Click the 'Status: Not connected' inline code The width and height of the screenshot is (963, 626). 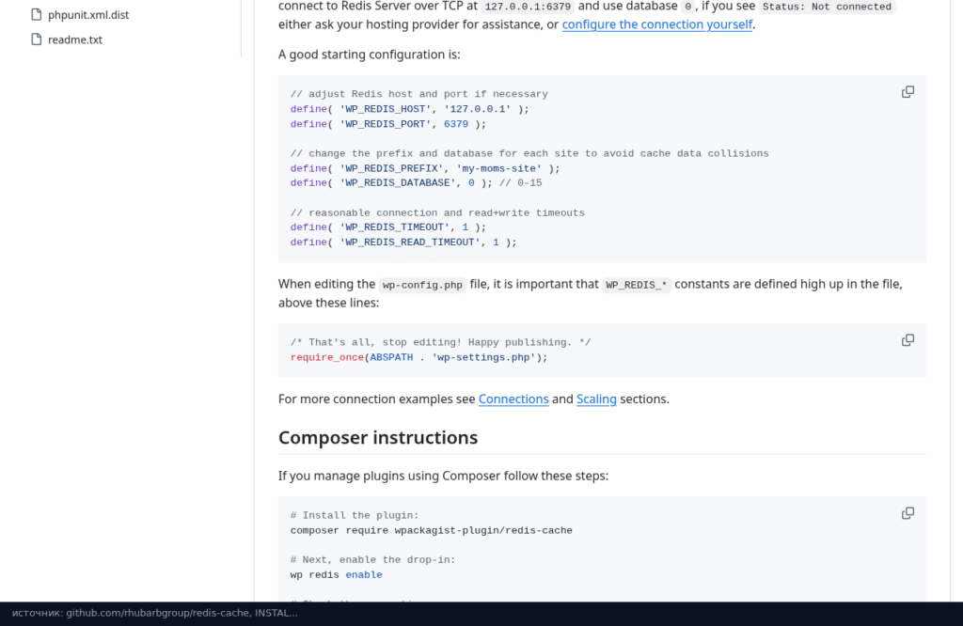827,7
